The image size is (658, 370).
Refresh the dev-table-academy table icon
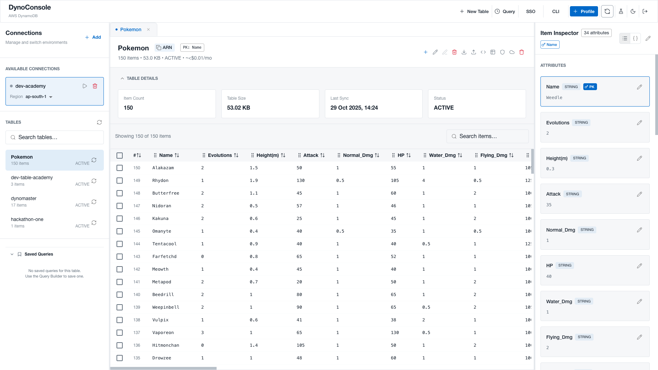94,181
